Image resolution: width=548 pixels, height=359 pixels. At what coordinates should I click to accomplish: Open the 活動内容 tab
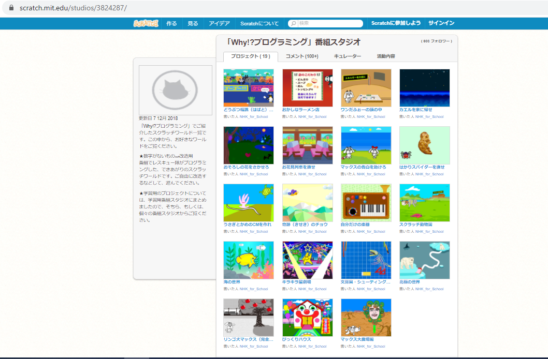point(385,56)
